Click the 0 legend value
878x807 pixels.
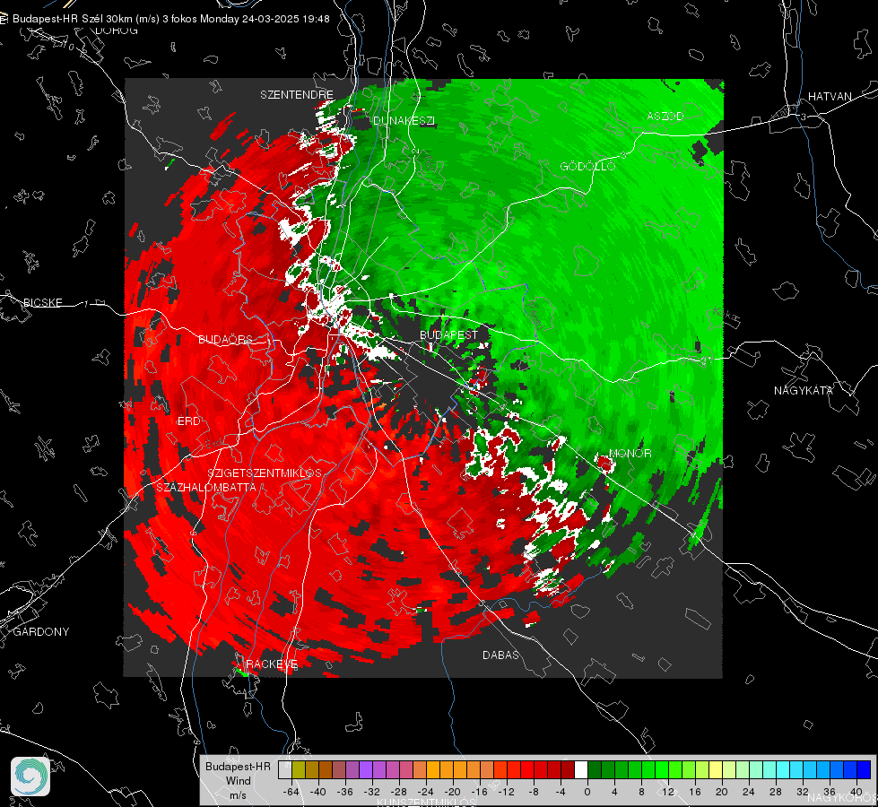coord(587,792)
